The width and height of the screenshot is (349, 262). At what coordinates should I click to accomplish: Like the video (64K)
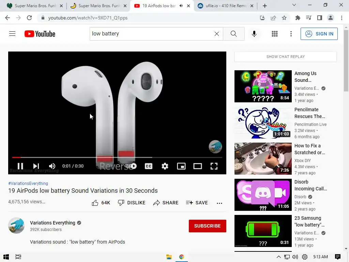tap(101, 203)
